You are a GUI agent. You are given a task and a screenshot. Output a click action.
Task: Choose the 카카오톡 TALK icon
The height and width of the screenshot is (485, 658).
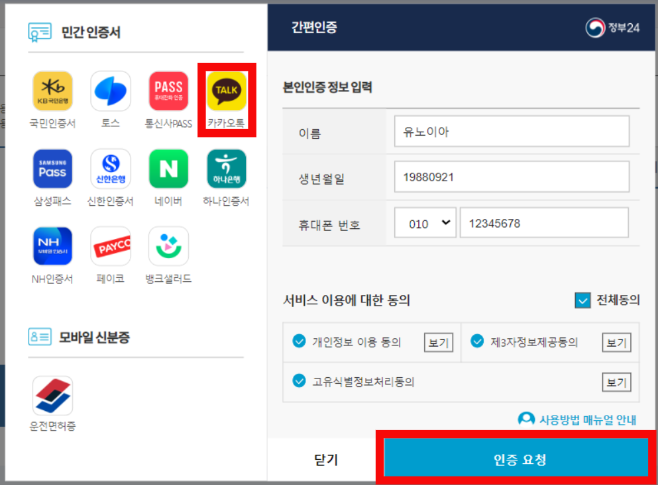pos(227,91)
